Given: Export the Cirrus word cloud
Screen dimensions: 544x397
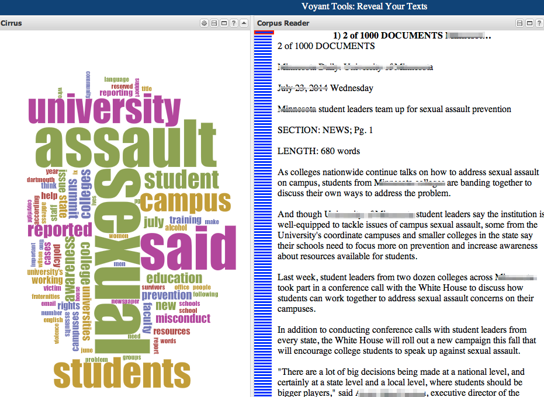Looking at the screenshot, I should point(214,23).
